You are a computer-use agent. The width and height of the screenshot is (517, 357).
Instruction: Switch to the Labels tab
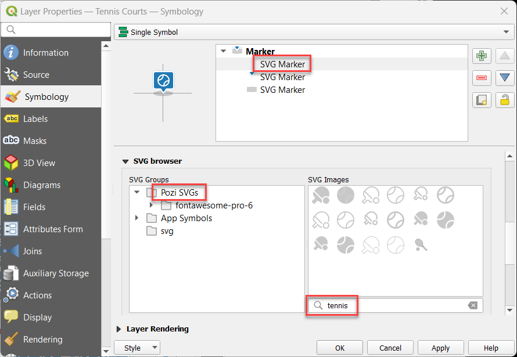coord(35,119)
